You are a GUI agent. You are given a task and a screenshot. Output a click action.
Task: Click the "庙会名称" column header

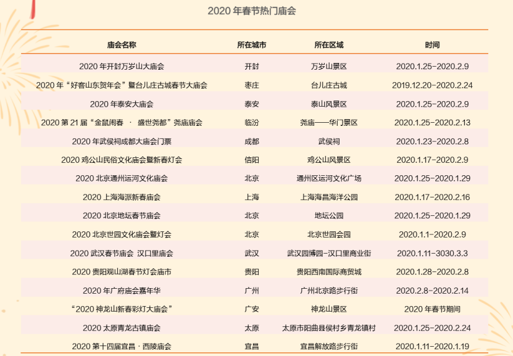122,46
